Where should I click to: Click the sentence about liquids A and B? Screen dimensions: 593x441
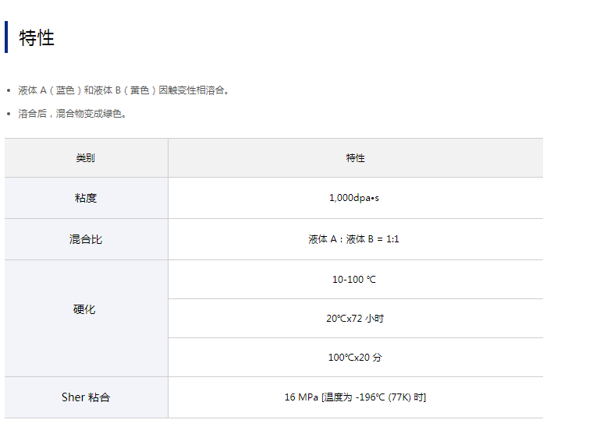click(124, 90)
